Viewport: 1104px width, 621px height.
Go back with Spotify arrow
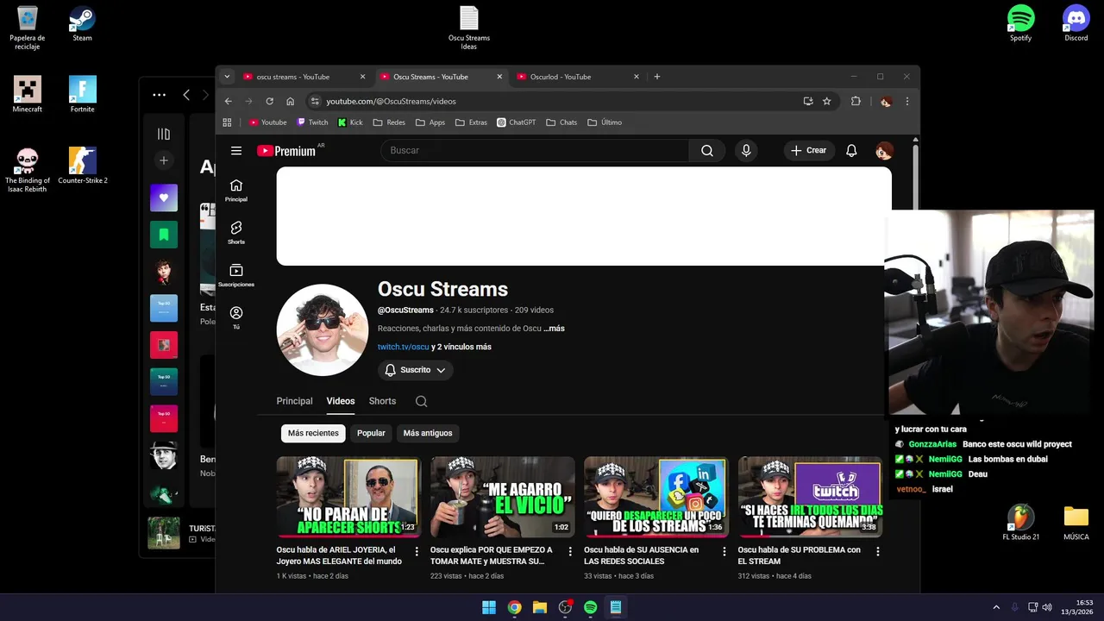[186, 95]
